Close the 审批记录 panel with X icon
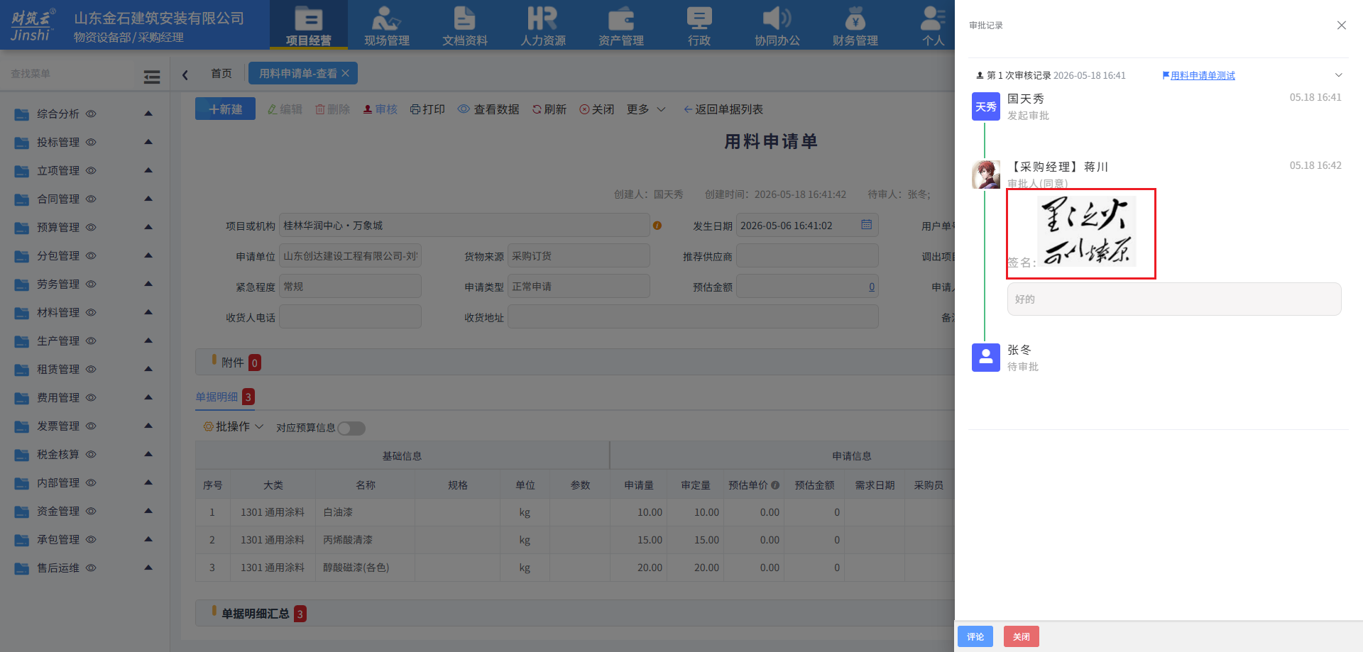 (1341, 26)
